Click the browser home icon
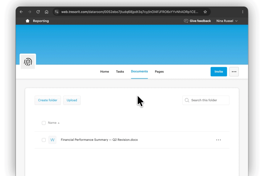The image size is (264, 176). click(x=46, y=12)
